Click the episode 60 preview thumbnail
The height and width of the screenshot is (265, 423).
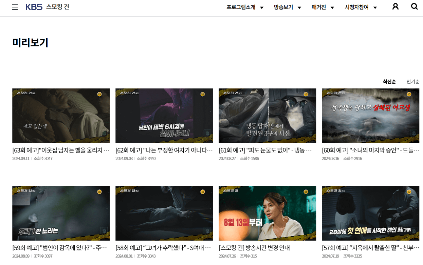370,116
